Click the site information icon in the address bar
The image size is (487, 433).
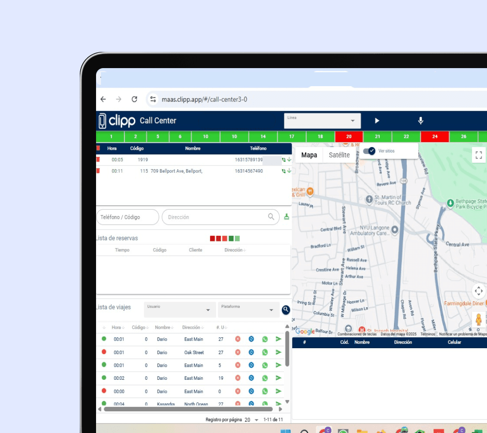(x=153, y=99)
